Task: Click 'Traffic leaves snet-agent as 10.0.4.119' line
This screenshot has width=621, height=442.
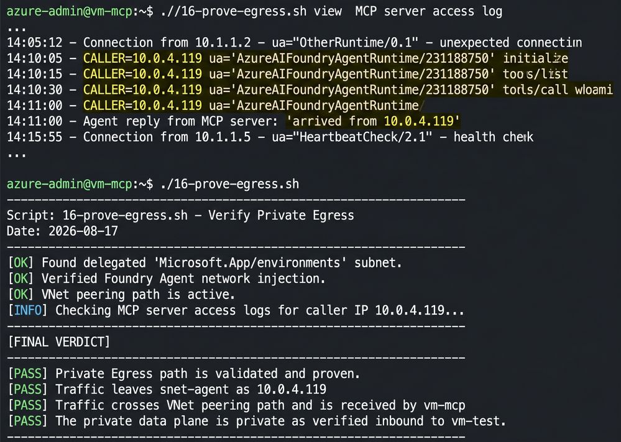Action: click(x=167, y=389)
